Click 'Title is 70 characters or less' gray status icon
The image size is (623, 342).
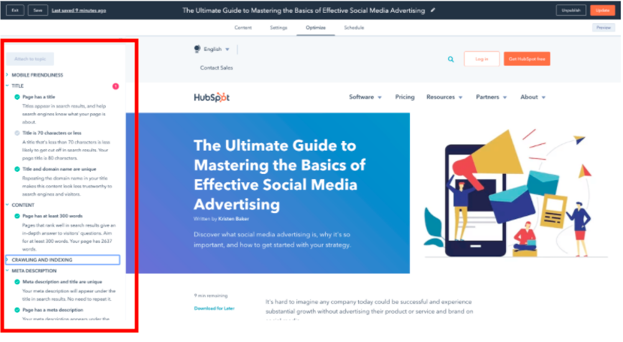click(x=17, y=133)
